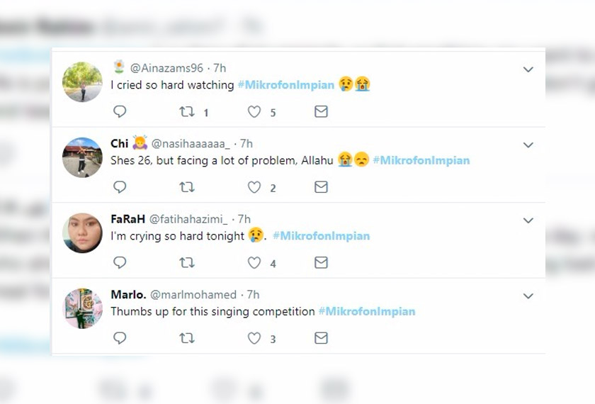Send Ainazams96's tweet via direct message

pos(321,112)
